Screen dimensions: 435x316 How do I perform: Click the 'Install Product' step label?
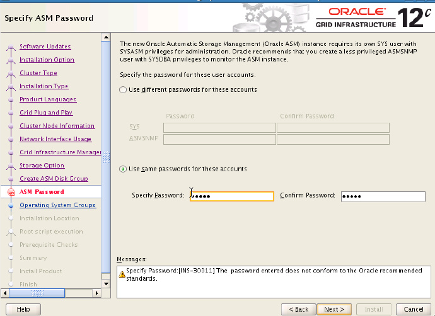pos(41,271)
